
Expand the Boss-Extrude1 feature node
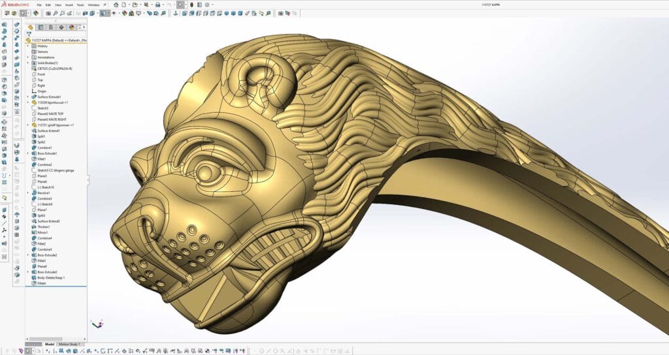pos(27,153)
